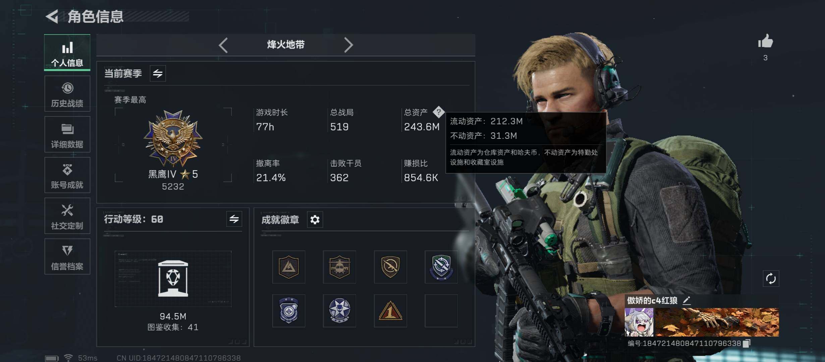Edit the nickname 傲娇的c4红狼 with the pencil
The height and width of the screenshot is (362, 825).
pyautogui.click(x=686, y=300)
